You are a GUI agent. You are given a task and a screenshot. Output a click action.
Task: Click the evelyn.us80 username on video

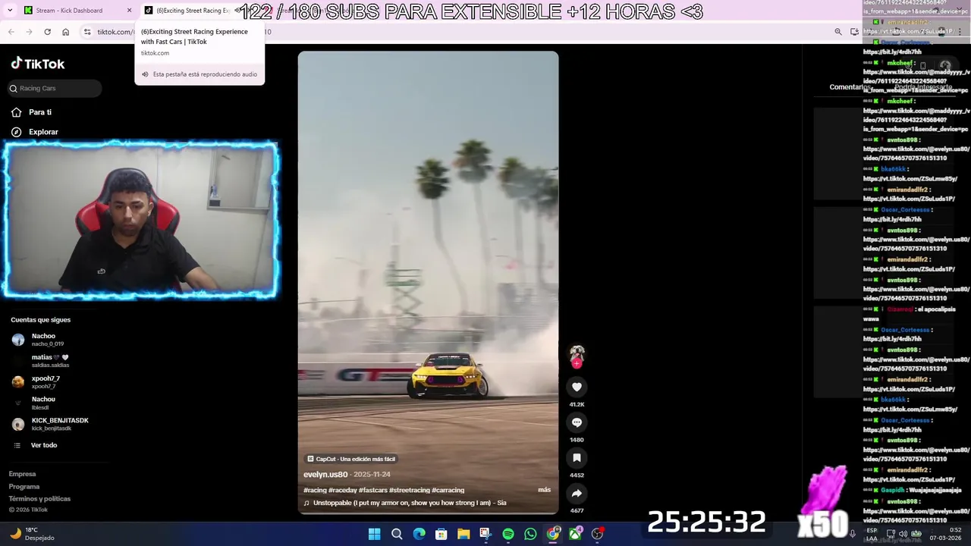tap(325, 475)
